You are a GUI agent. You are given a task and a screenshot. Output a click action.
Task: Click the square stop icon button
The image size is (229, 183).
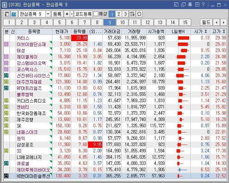tap(67, 14)
